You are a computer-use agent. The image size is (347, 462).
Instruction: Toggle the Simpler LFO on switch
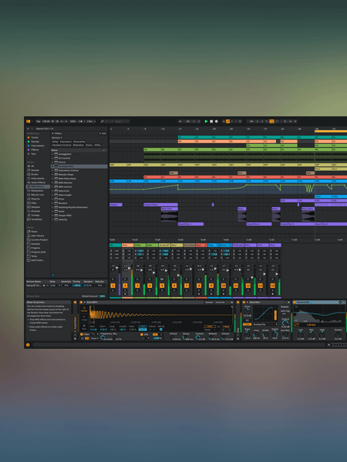(142, 334)
